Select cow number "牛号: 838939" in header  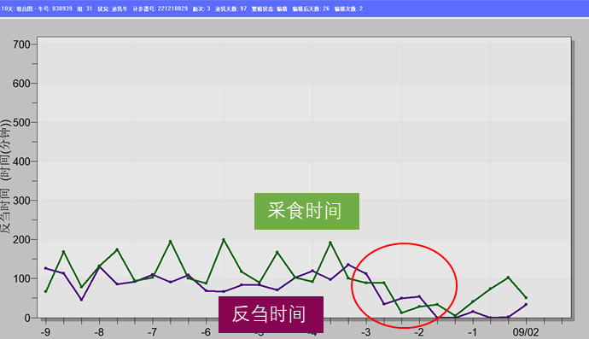[55, 9]
